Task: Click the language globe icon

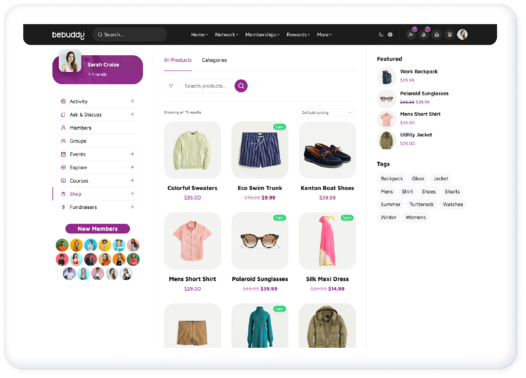Action: click(390, 34)
